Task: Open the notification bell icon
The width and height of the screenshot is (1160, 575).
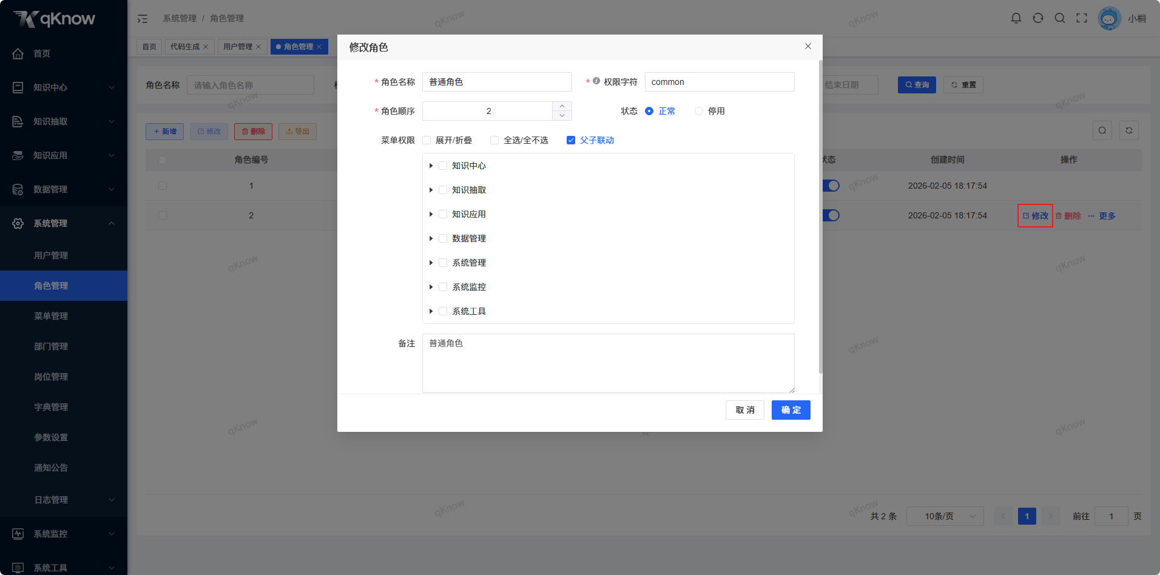Action: click(1016, 18)
